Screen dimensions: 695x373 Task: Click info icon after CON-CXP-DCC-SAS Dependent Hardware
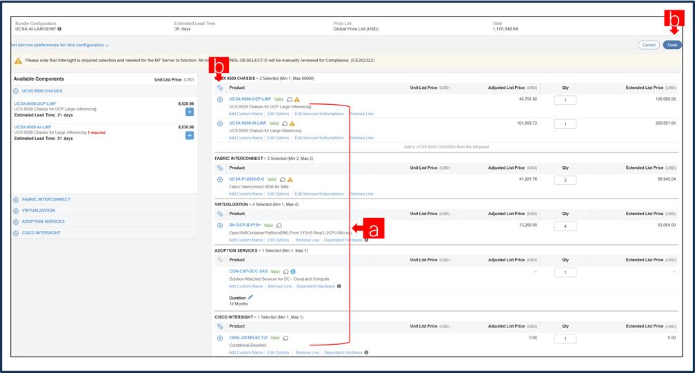339,286
